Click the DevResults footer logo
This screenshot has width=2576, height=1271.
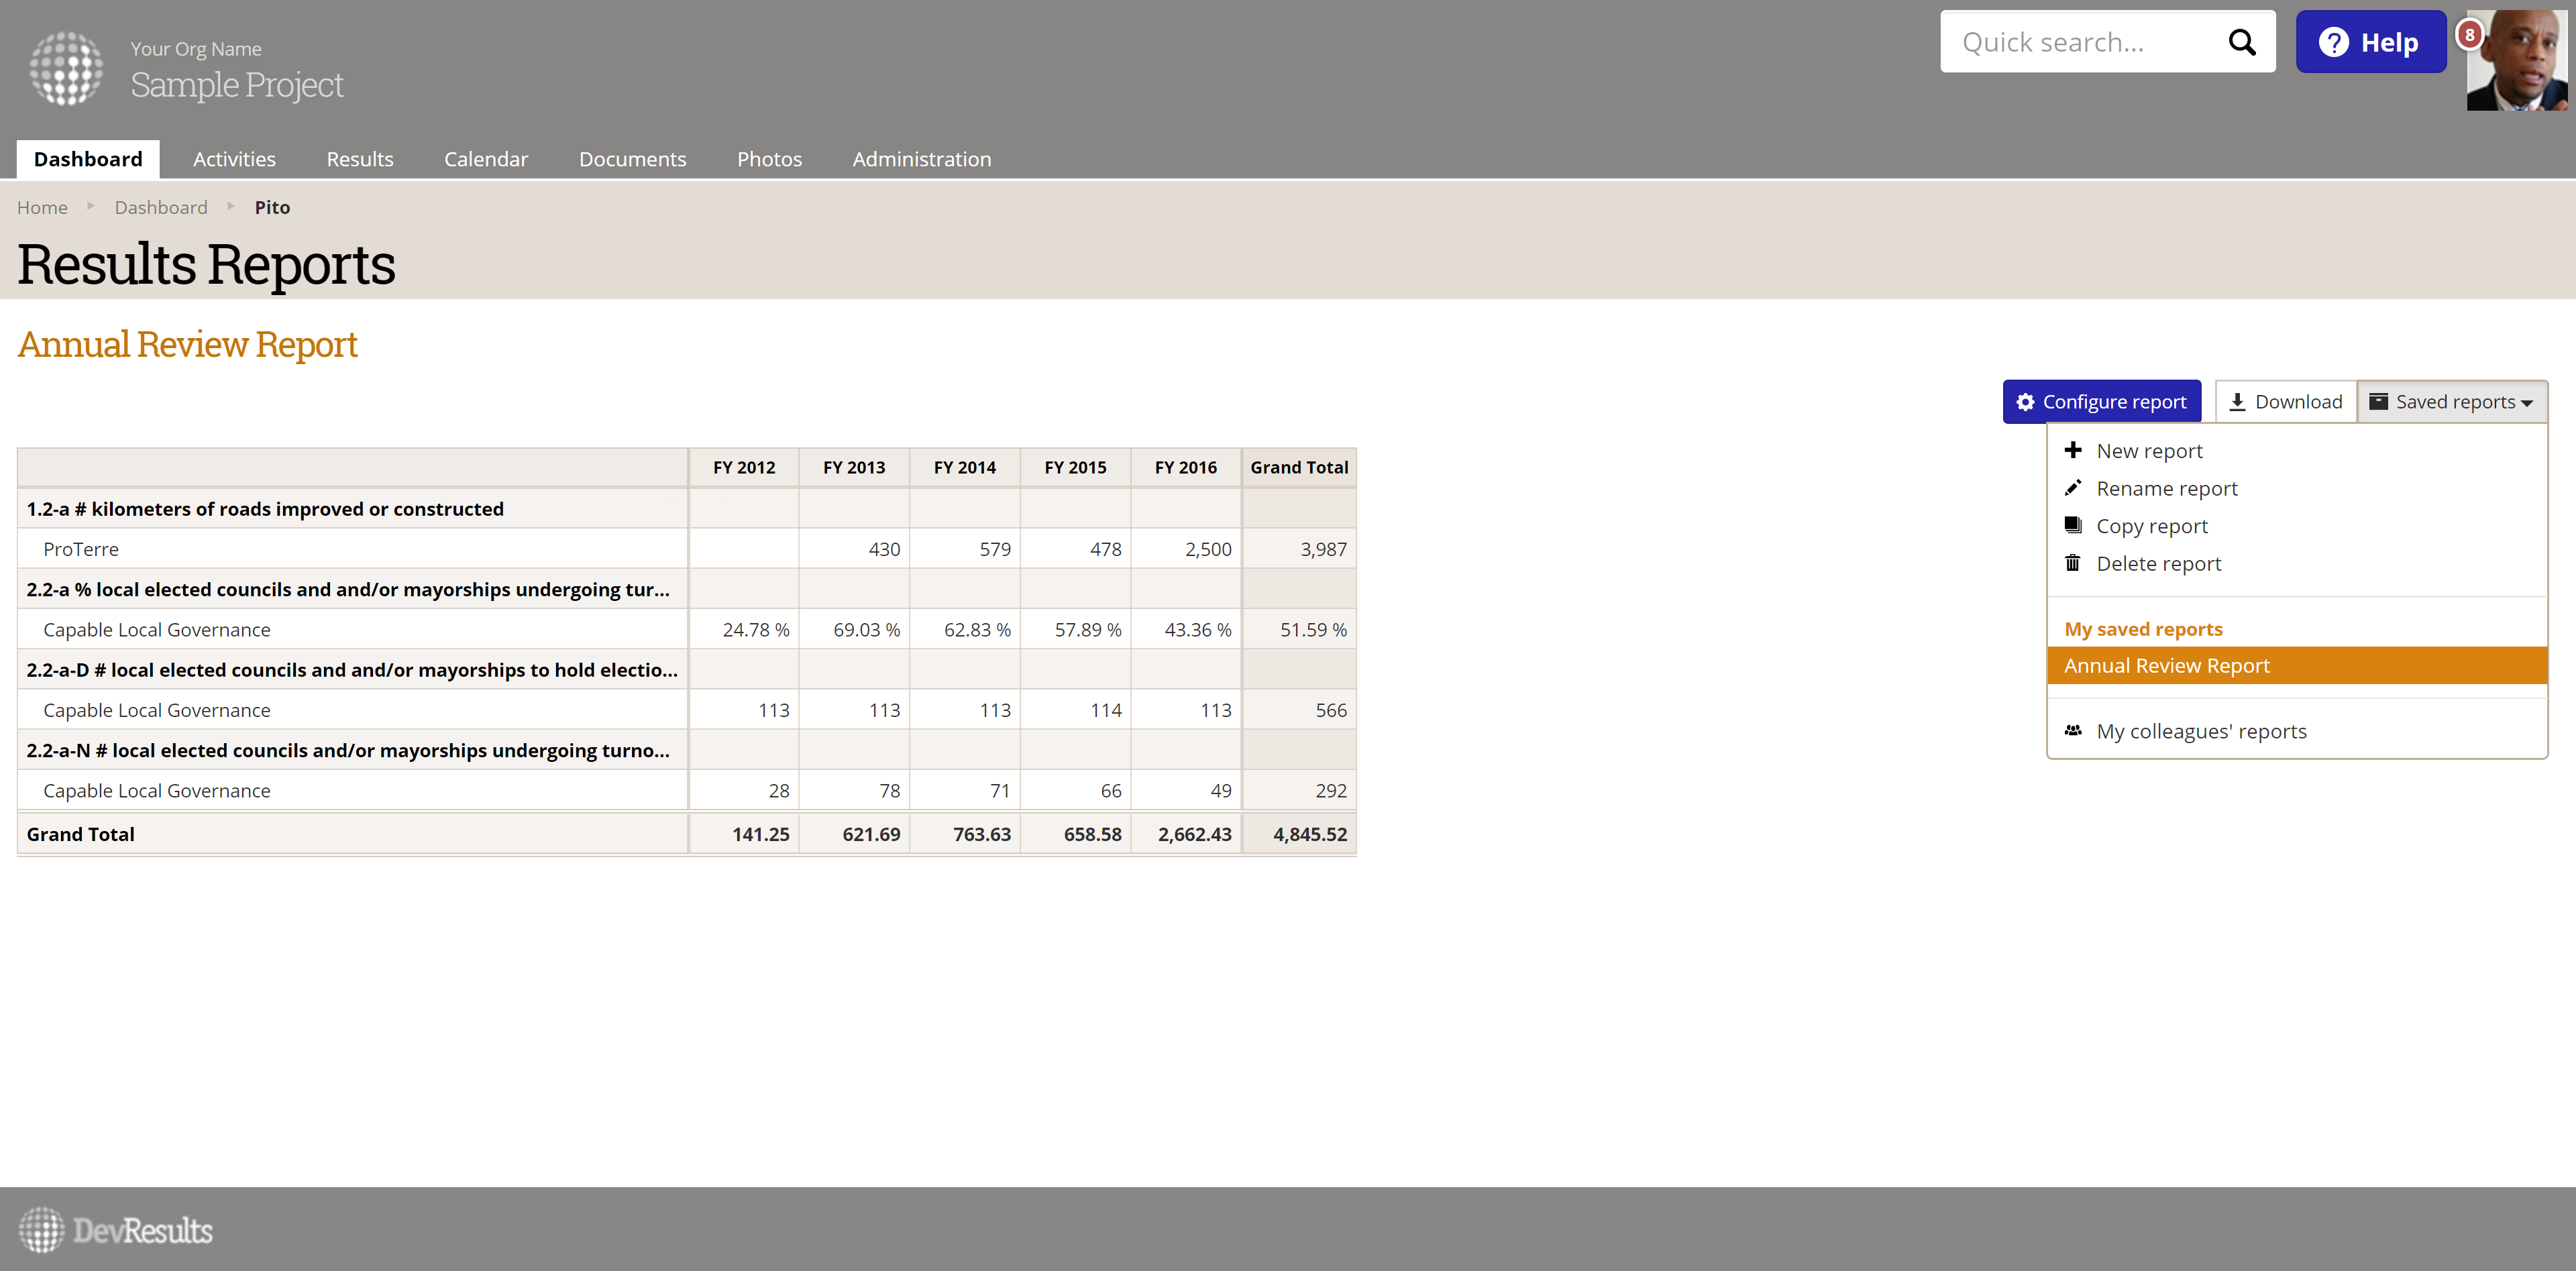116,1230
